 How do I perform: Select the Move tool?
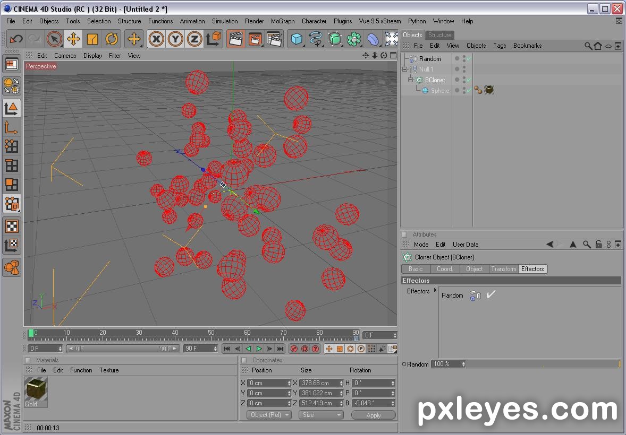pyautogui.click(x=73, y=39)
